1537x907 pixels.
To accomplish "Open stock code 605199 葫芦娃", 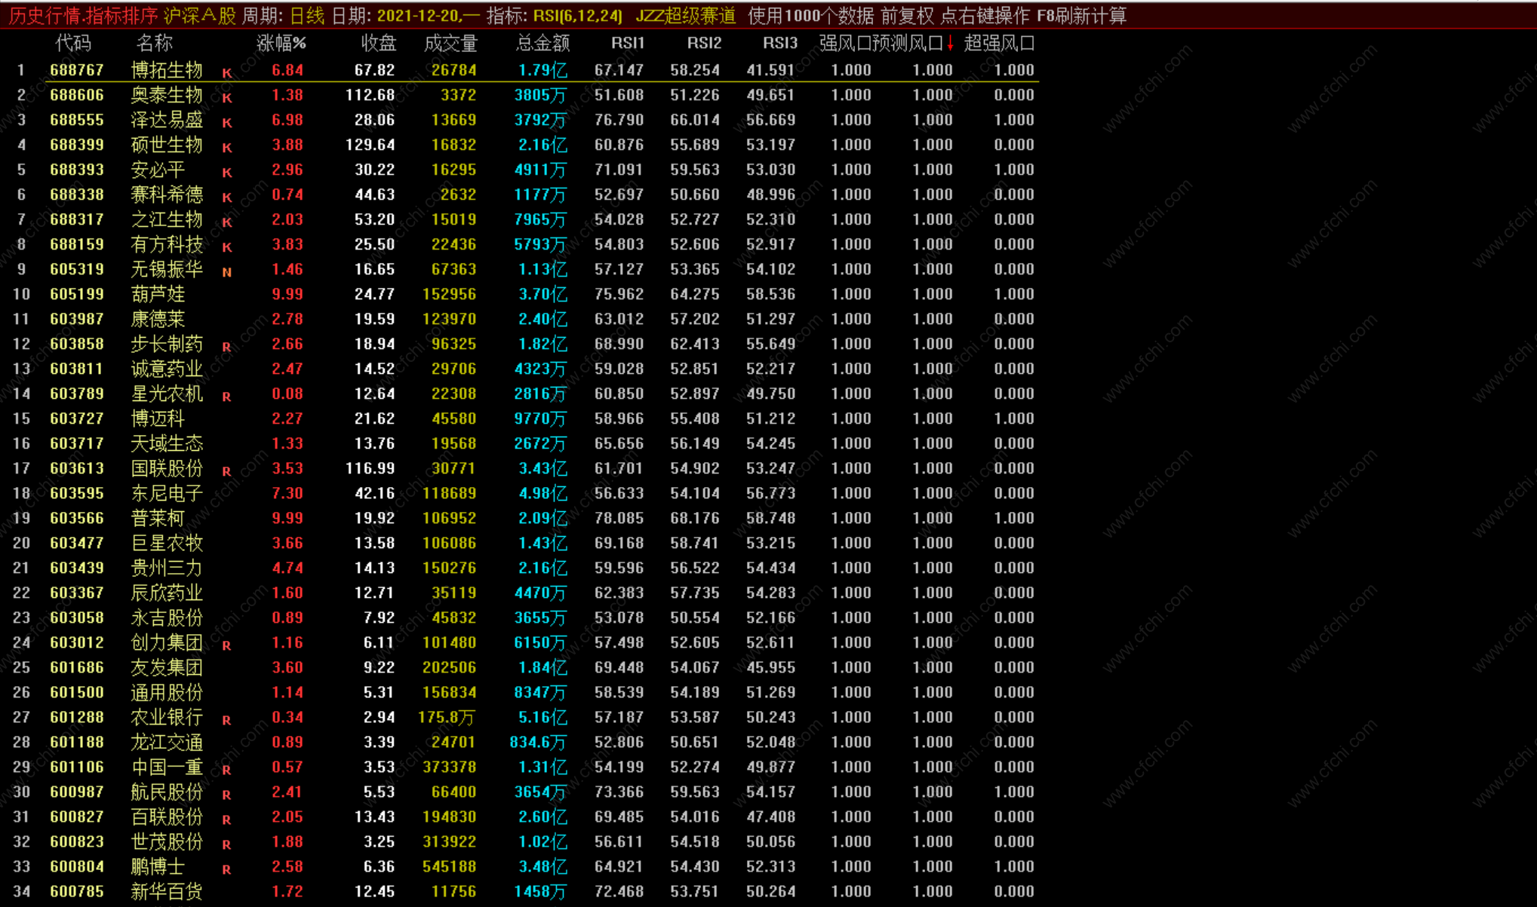I will 77,294.
